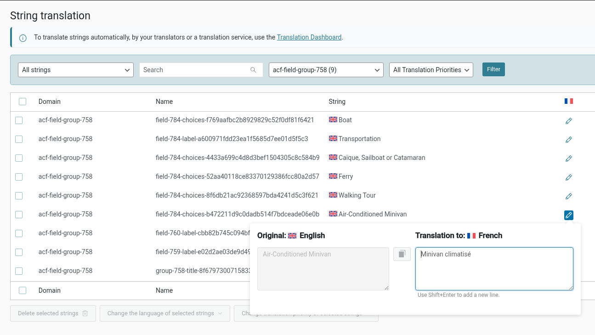Click the Delete selected strings button

53,313
